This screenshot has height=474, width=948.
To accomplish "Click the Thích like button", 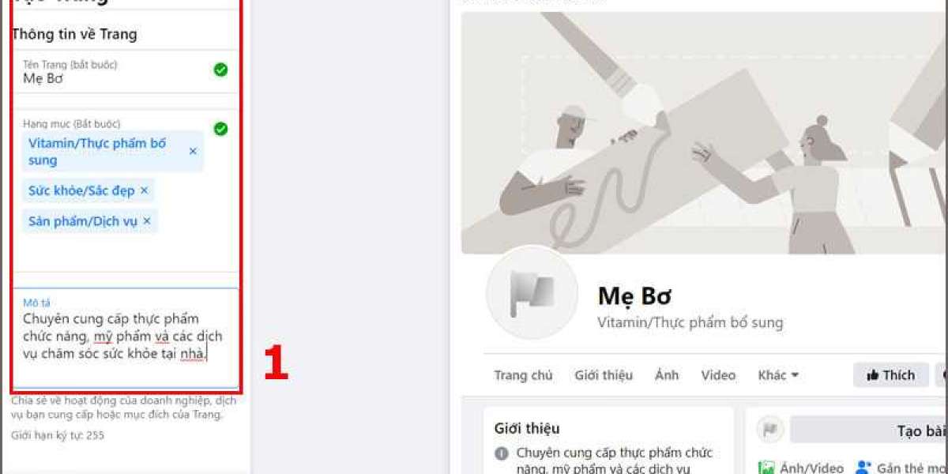I will click(x=891, y=375).
